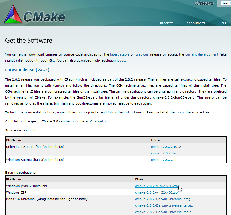
Task: Open the RESOURCES menu
Action: click(x=196, y=23)
